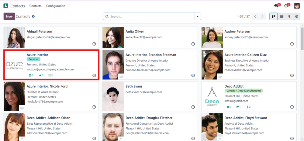Image resolution: width=304 pixels, height=141 pixels.
Task: Click activity clock on Azure Interior card
Action: coord(94,76)
